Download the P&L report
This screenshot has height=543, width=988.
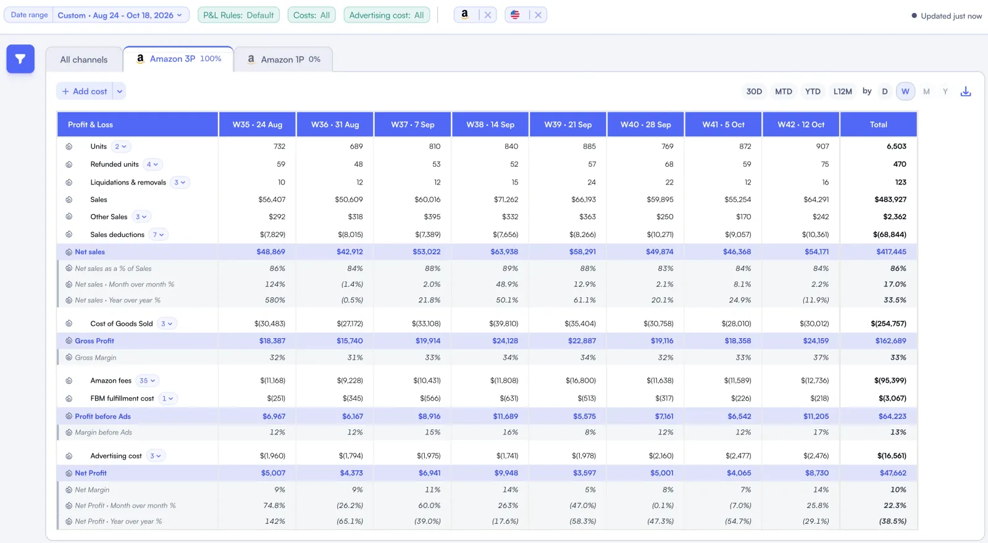click(966, 91)
